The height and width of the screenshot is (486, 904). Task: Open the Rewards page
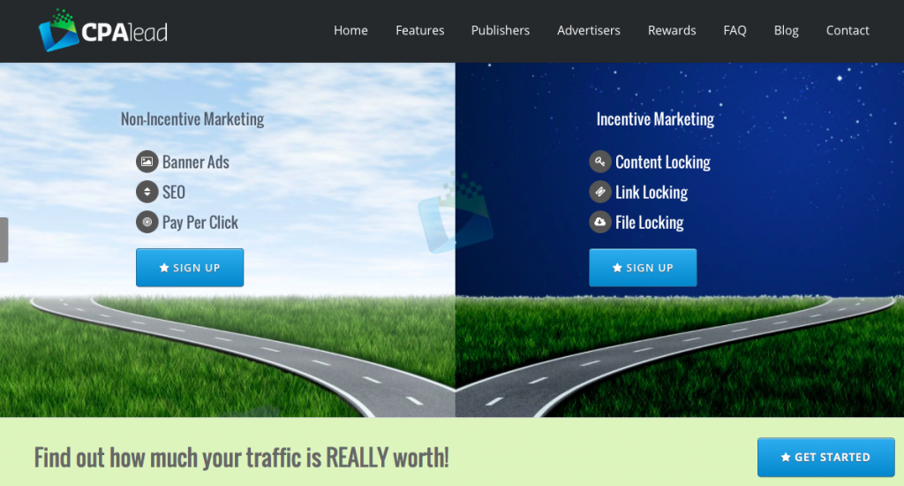[x=672, y=30]
